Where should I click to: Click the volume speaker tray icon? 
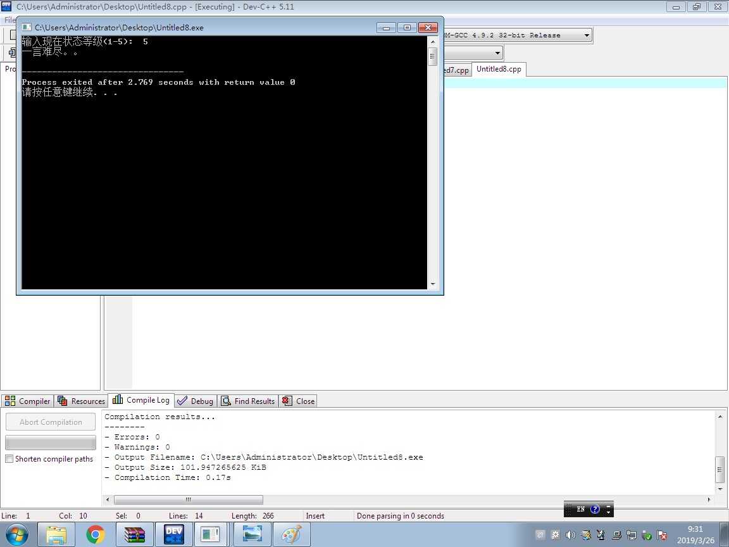pyautogui.click(x=570, y=535)
